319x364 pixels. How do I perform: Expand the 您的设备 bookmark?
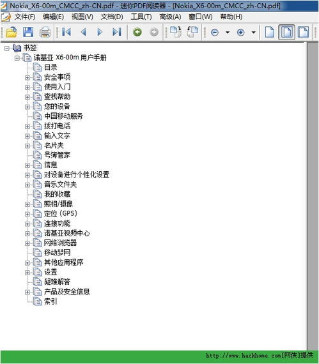point(27,107)
